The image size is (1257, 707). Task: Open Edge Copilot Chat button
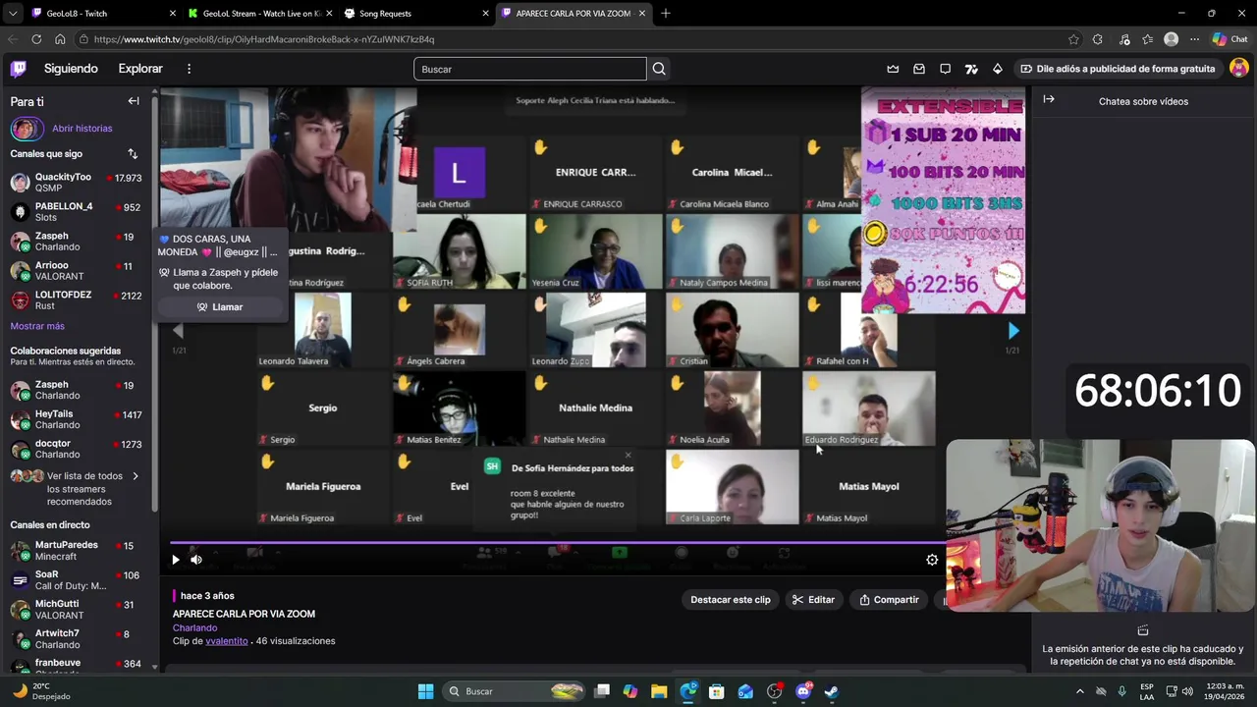point(1230,39)
